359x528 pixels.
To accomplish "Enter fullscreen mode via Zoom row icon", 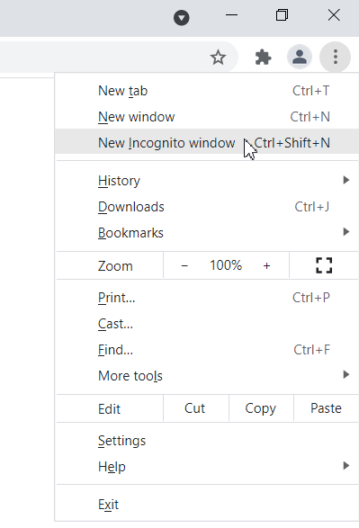I will (x=324, y=265).
